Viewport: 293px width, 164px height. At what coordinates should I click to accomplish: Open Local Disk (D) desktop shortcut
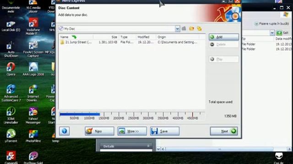click(x=11, y=26)
